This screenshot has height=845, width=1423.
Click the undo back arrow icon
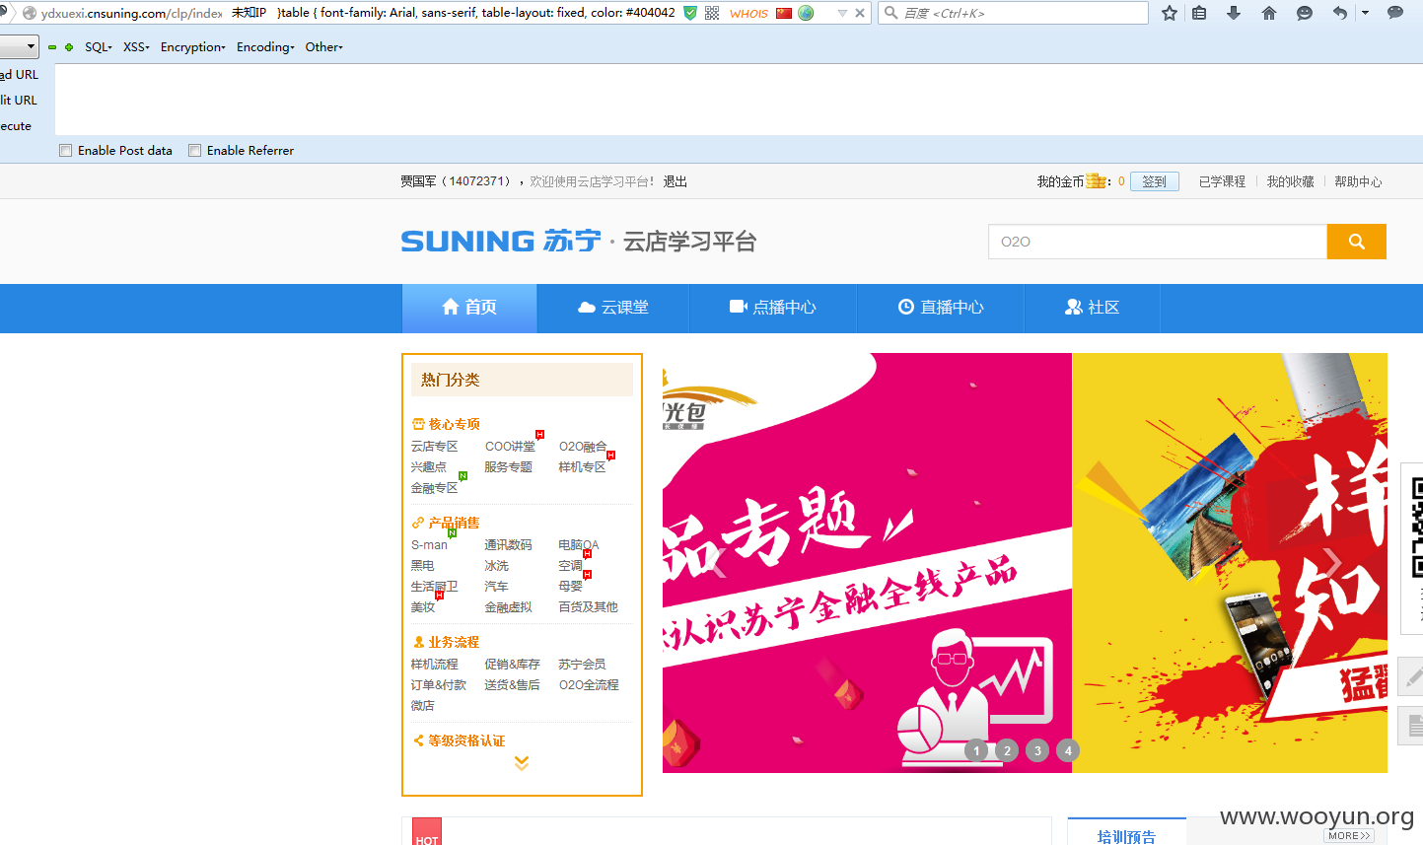(1340, 13)
